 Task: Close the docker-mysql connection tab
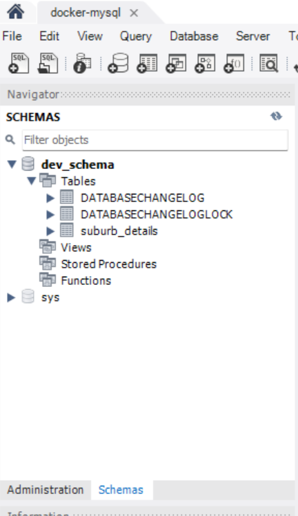(x=134, y=13)
